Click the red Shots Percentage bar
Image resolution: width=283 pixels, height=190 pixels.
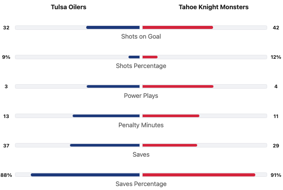click(150, 57)
